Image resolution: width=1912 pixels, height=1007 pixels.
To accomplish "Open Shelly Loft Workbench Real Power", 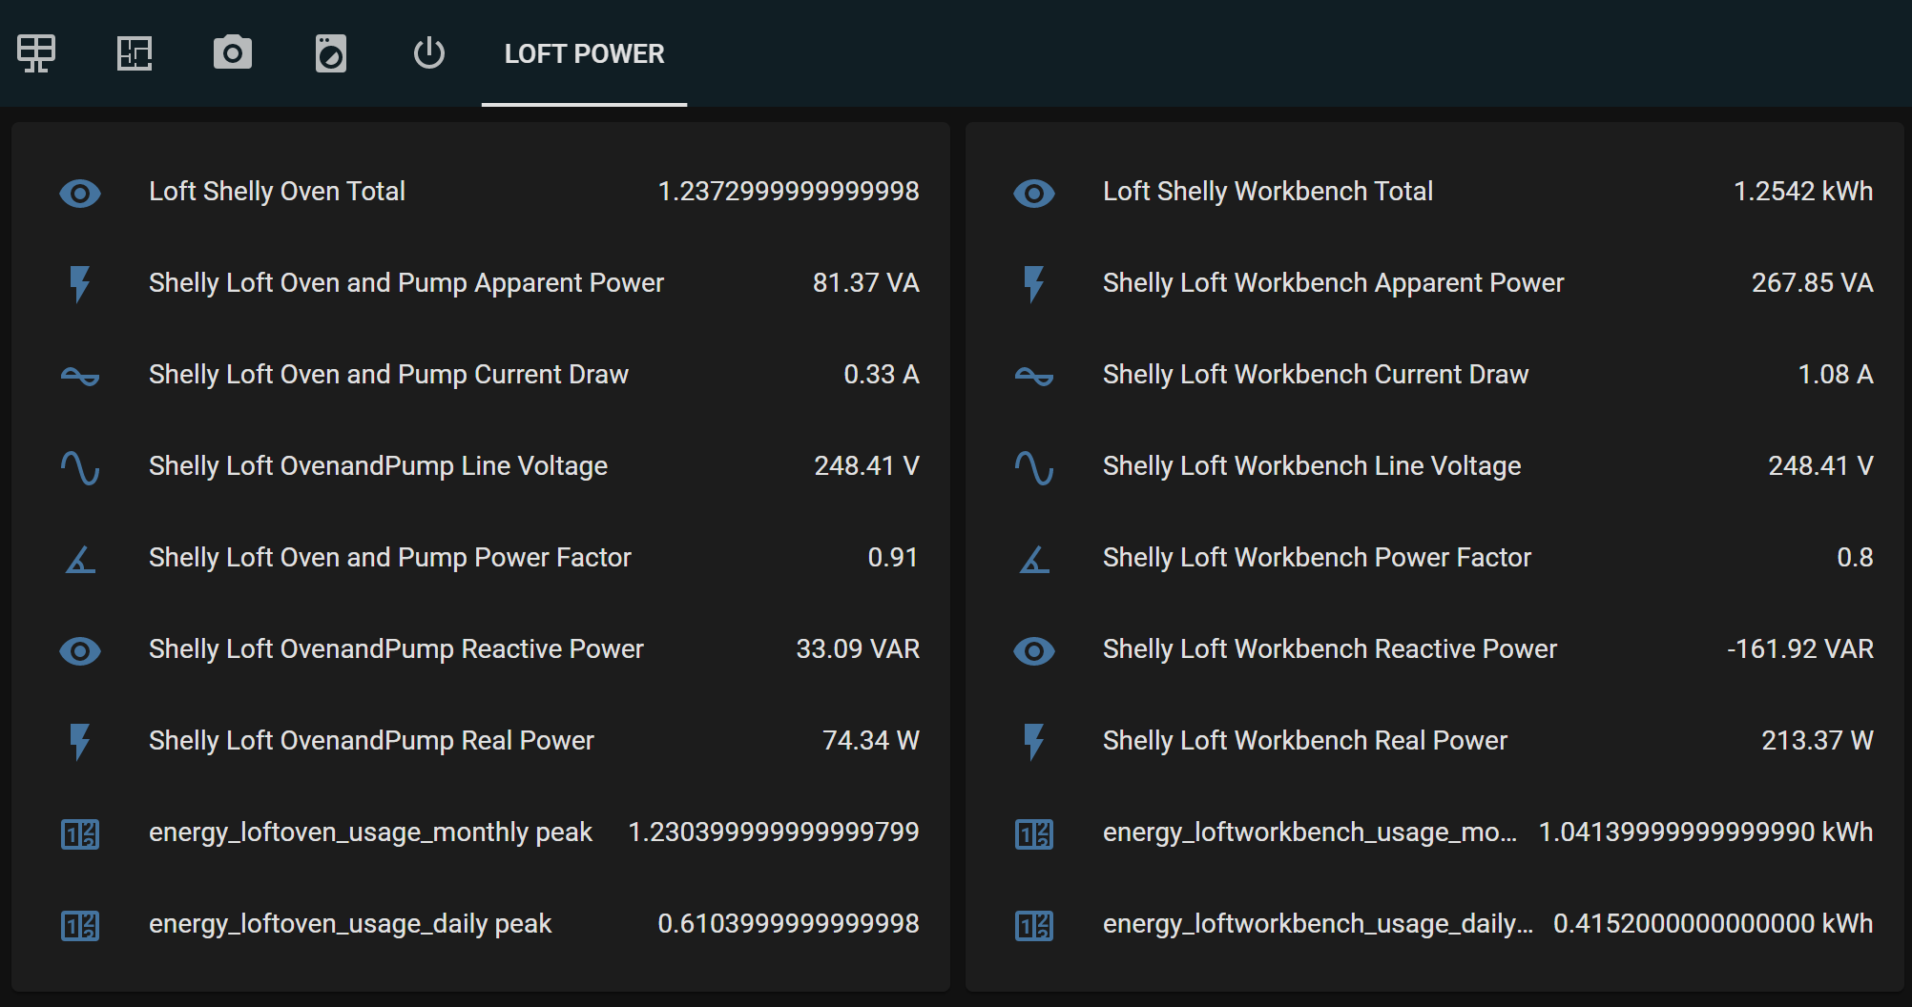I will pyautogui.click(x=1305, y=741).
